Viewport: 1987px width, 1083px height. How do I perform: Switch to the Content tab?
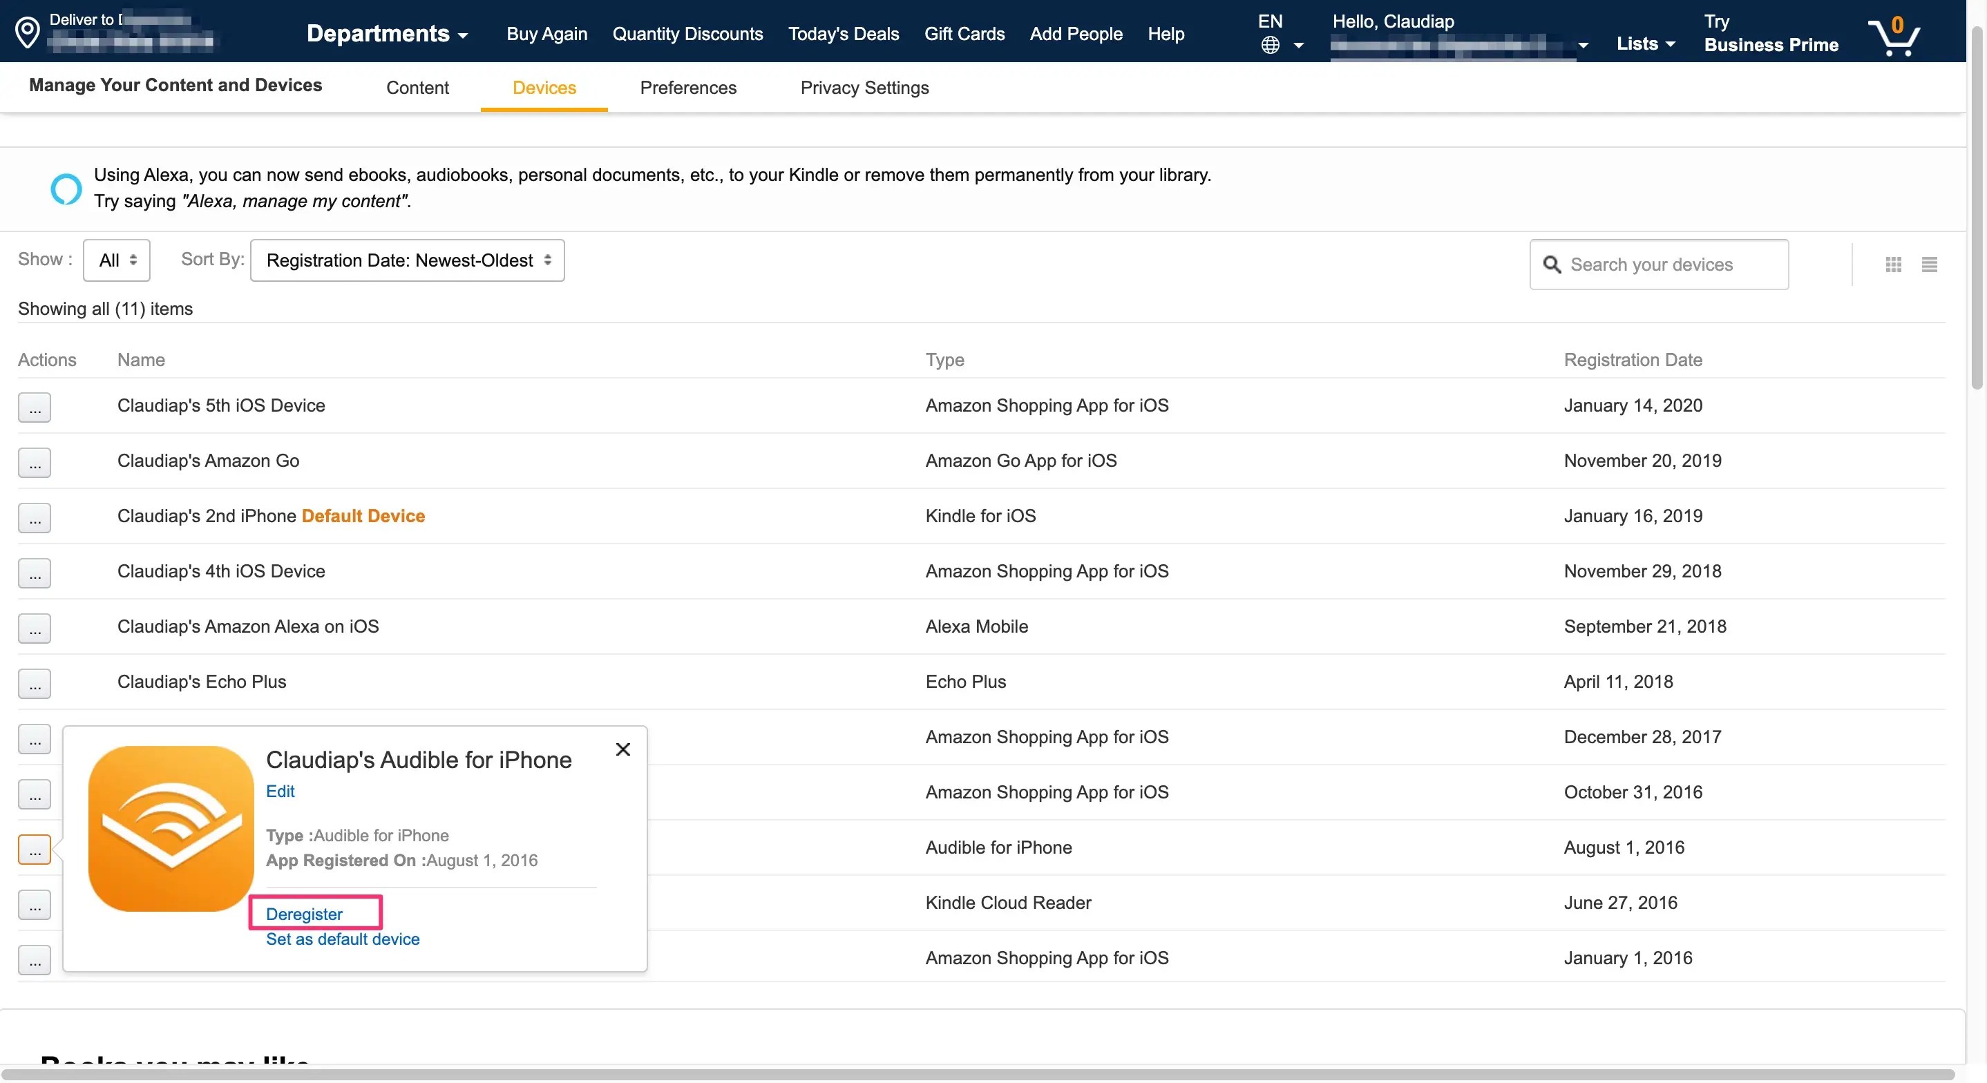[417, 88]
